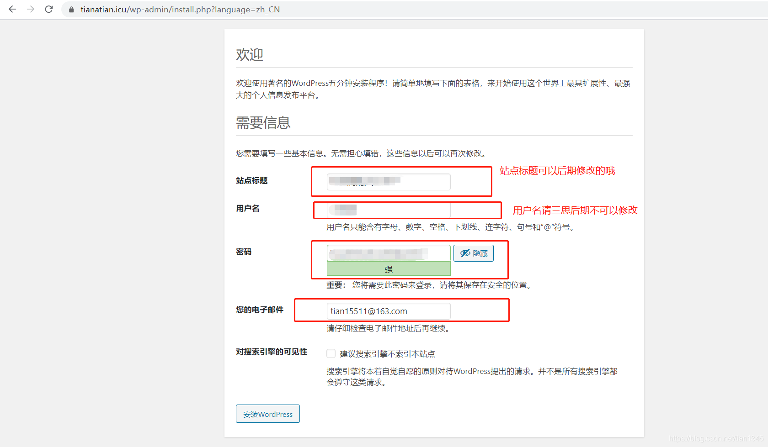
Task: View site security via the padlock icon
Action: tap(71, 10)
